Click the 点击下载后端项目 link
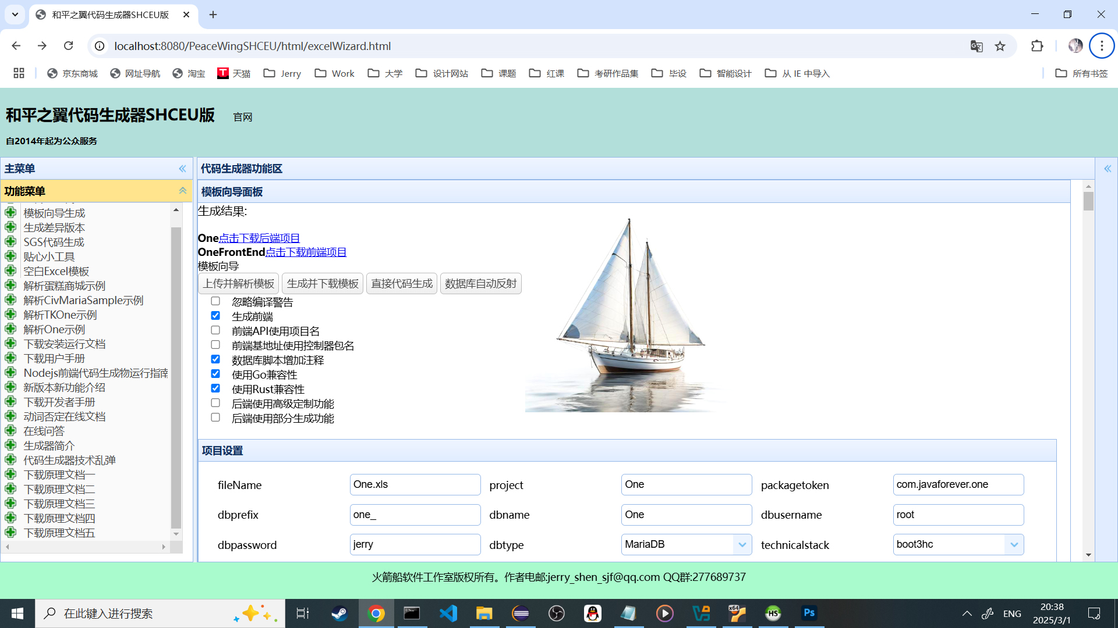Viewport: 1118px width, 628px height. pyautogui.click(x=259, y=238)
